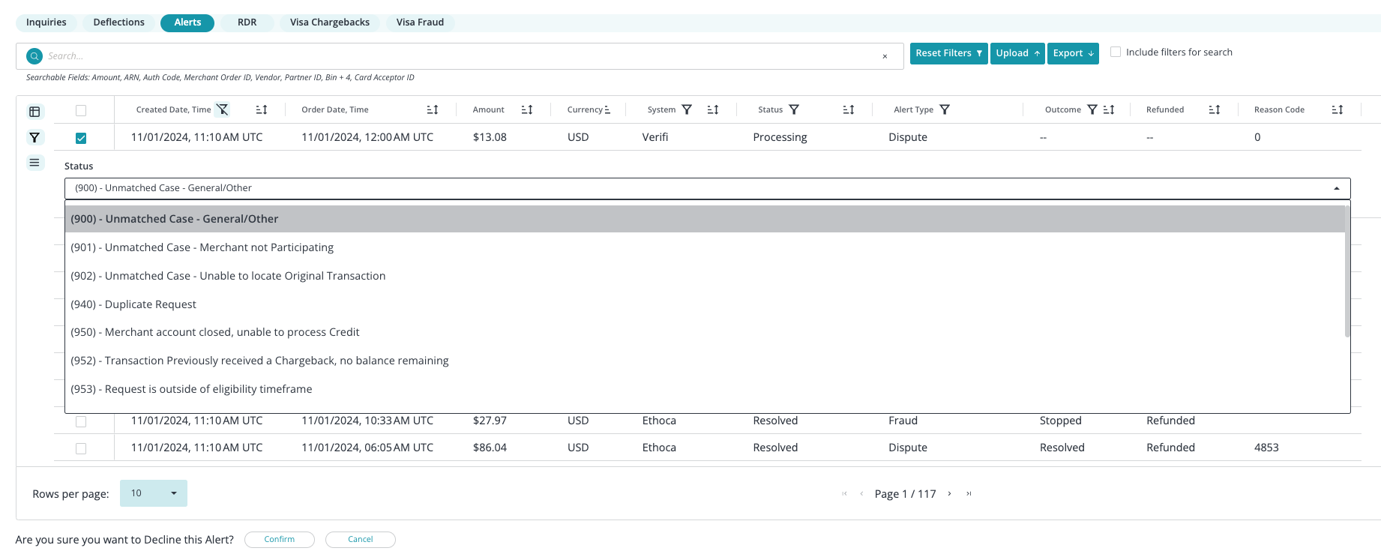Screen dimensions: 1381x557
Task: Open the Reset Filters dropdown button
Action: click(x=949, y=53)
